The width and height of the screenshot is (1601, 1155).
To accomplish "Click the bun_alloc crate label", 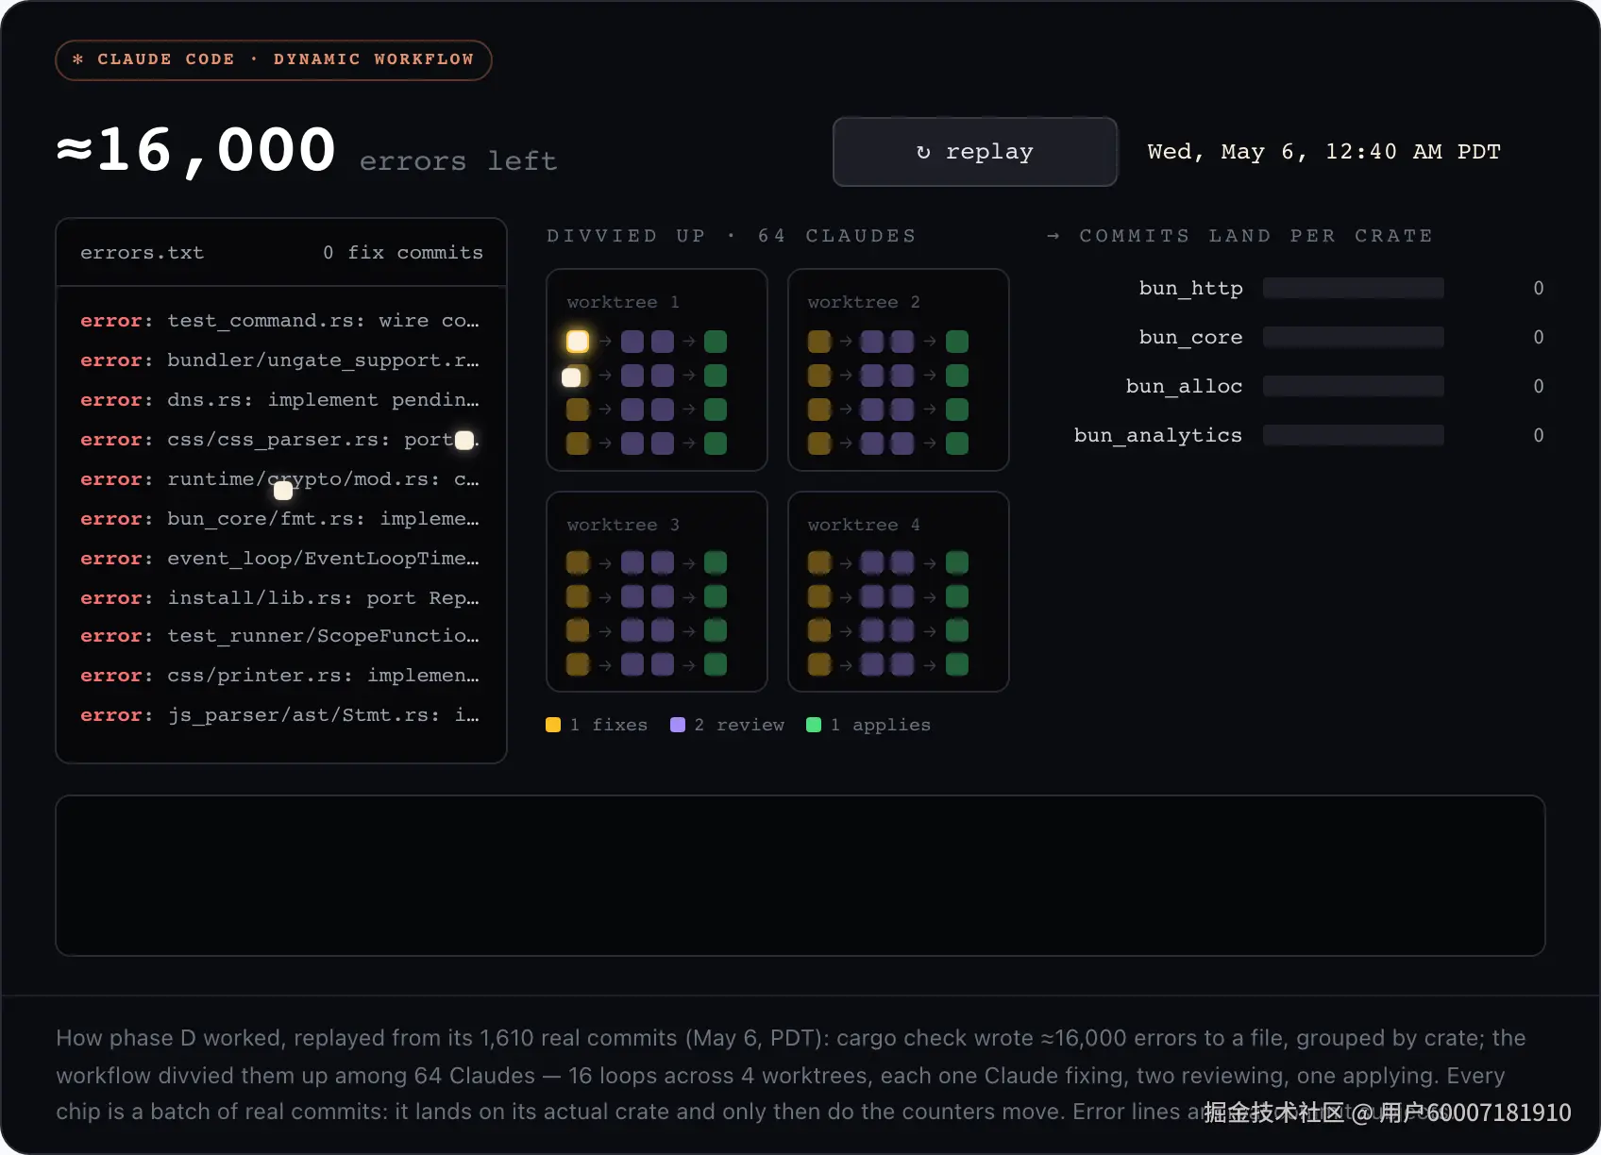I will click(1184, 387).
